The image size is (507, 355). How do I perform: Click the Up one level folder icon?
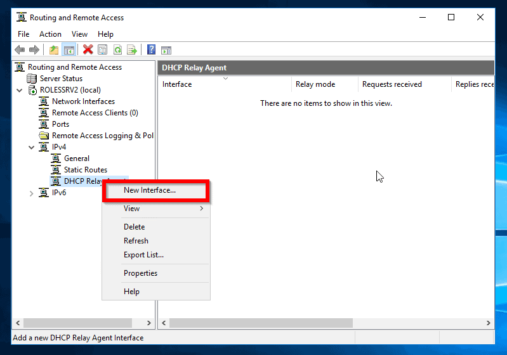tap(54, 50)
